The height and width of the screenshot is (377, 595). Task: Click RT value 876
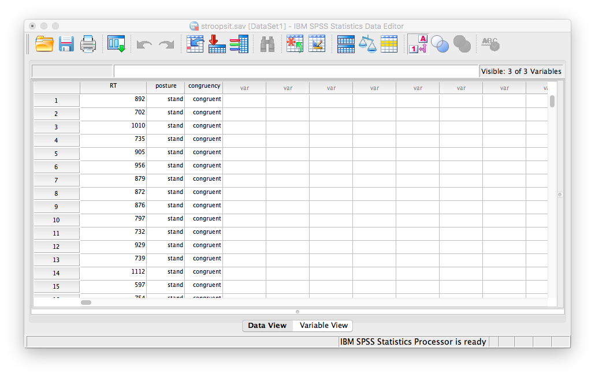click(140, 205)
